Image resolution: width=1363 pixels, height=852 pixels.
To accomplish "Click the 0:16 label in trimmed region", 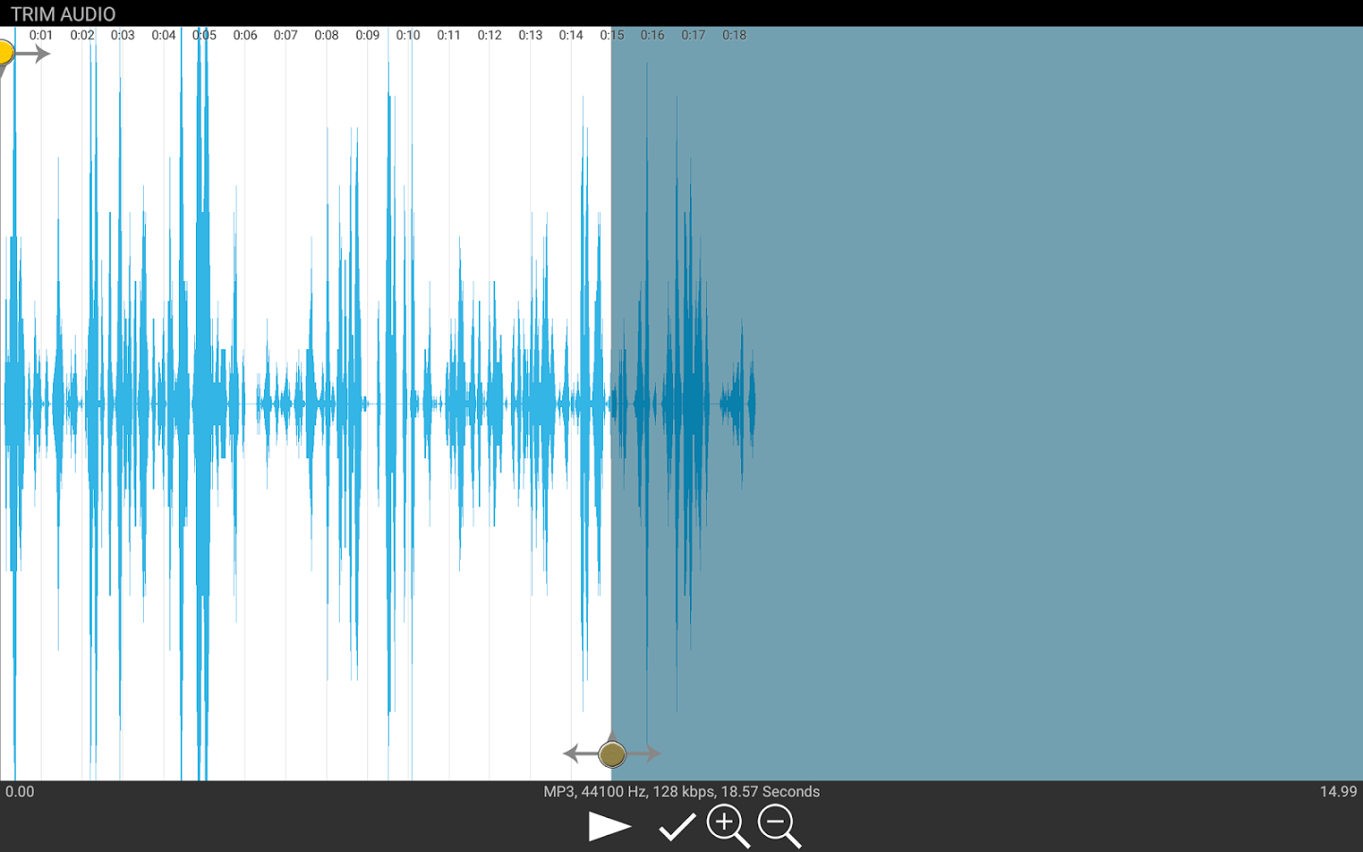I will pos(652,35).
